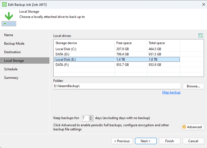Click the Free space column header
The image size is (207, 148).
coord(131,43)
